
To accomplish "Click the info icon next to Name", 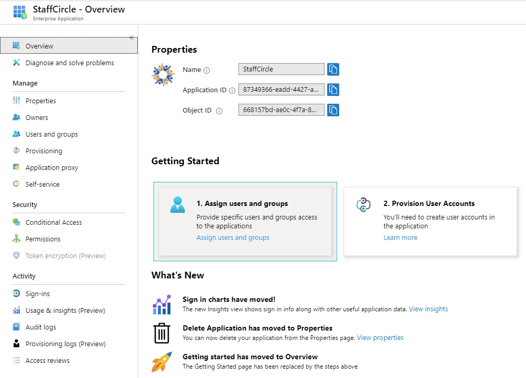I will (x=207, y=70).
